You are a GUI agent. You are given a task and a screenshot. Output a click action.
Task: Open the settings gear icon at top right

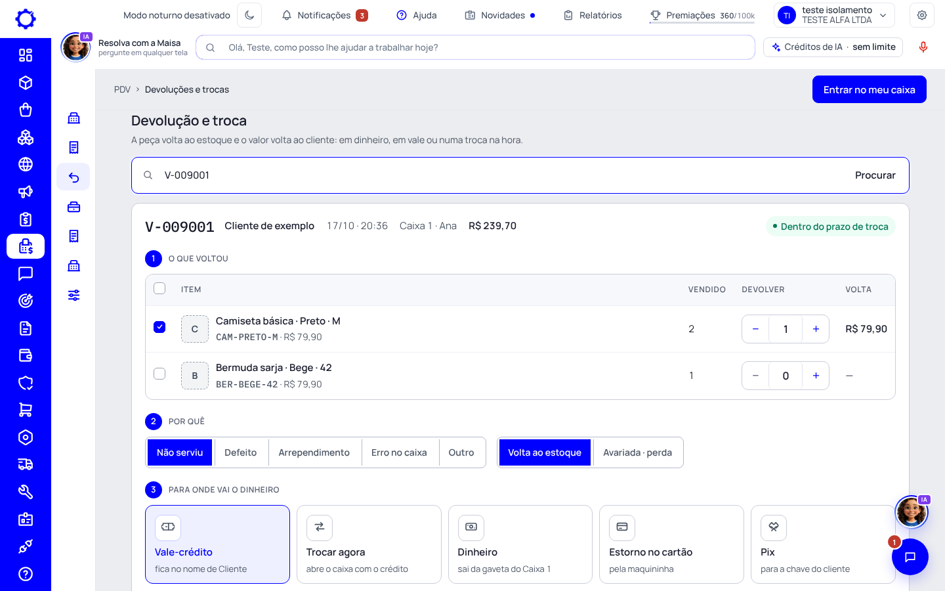pos(922,15)
